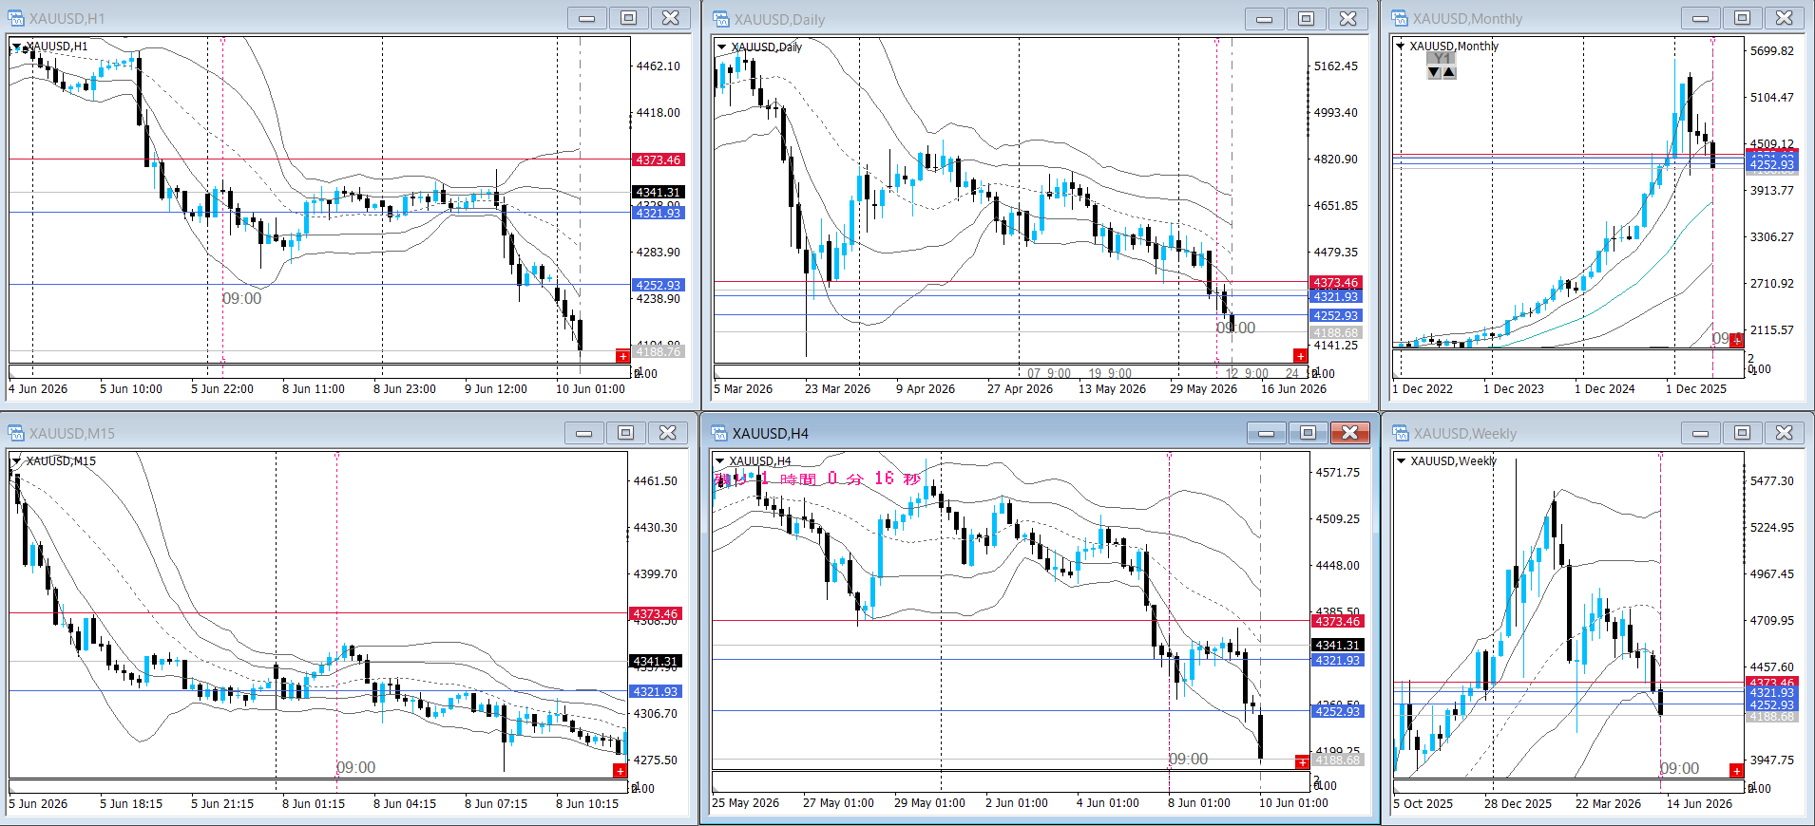
Task: Click the XAUUSD,Monthly window chart icon
Action: point(1400,18)
